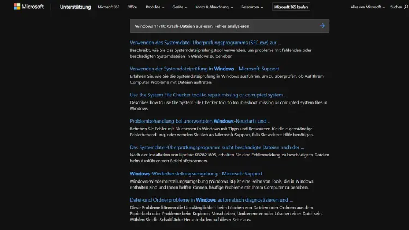Click description 'Beheben Sie Fehler mit Bluescreen'
409x230 pixels.
pos(222,132)
